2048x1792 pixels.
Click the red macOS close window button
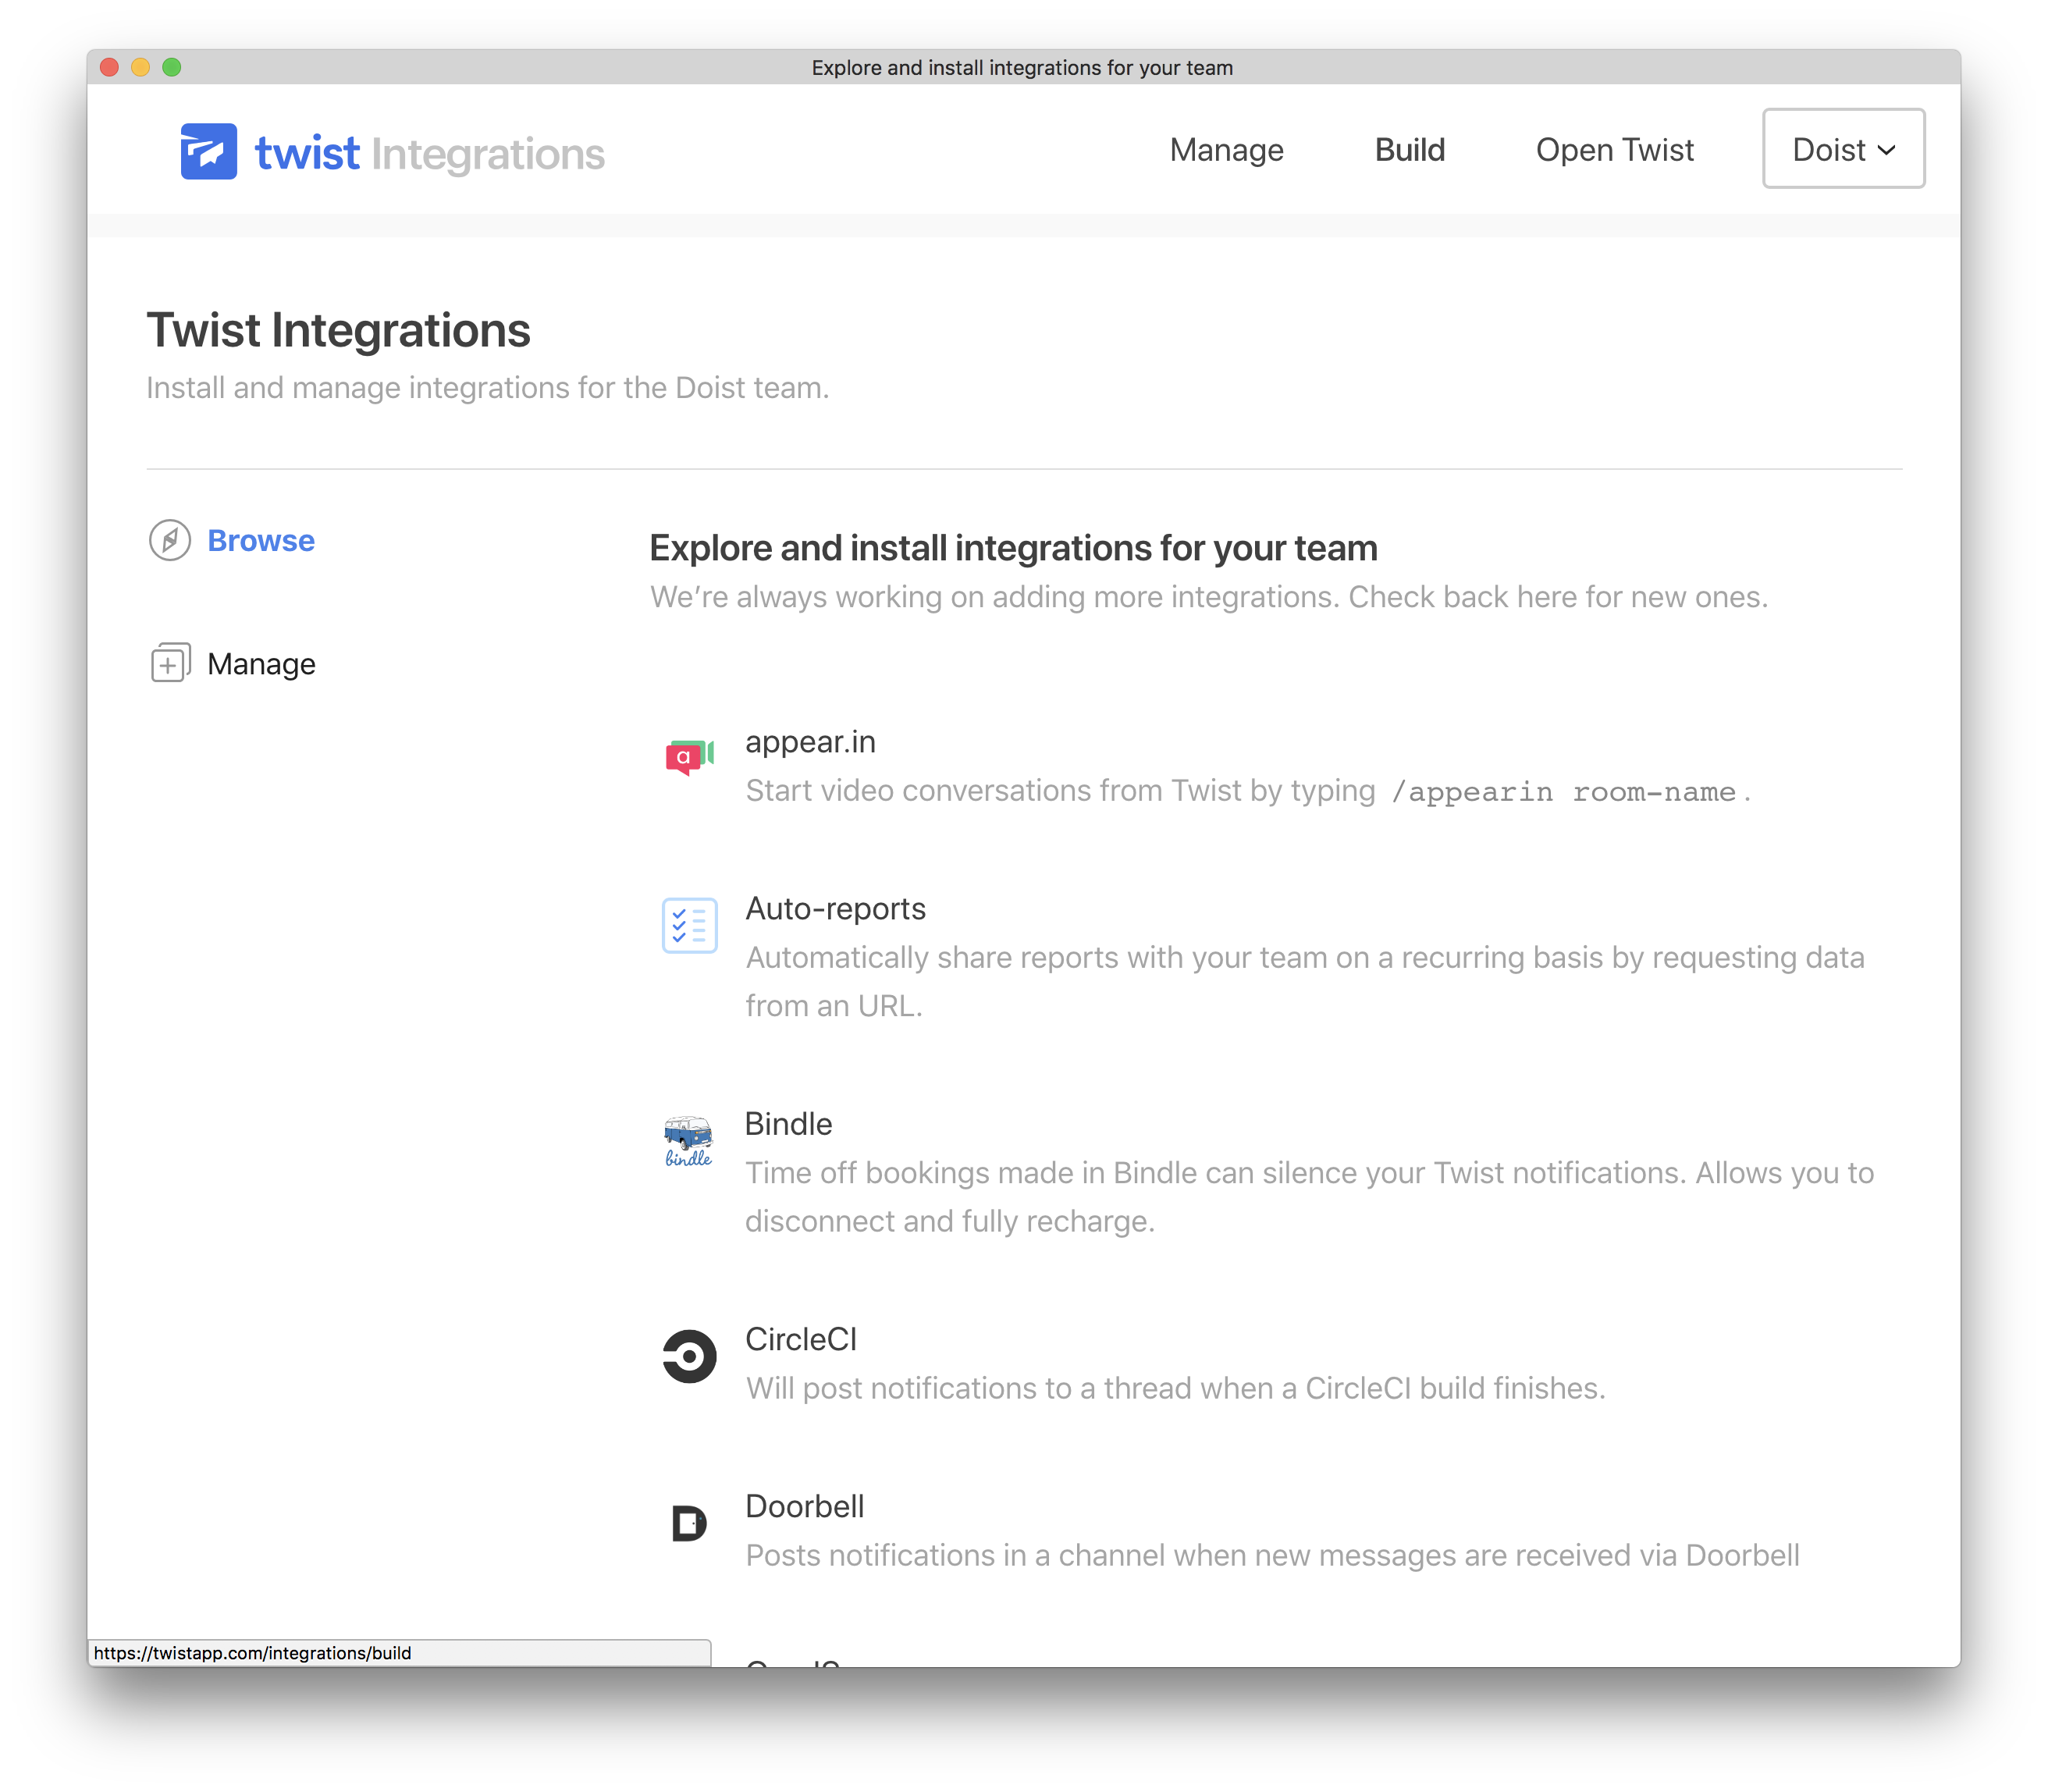(x=110, y=67)
